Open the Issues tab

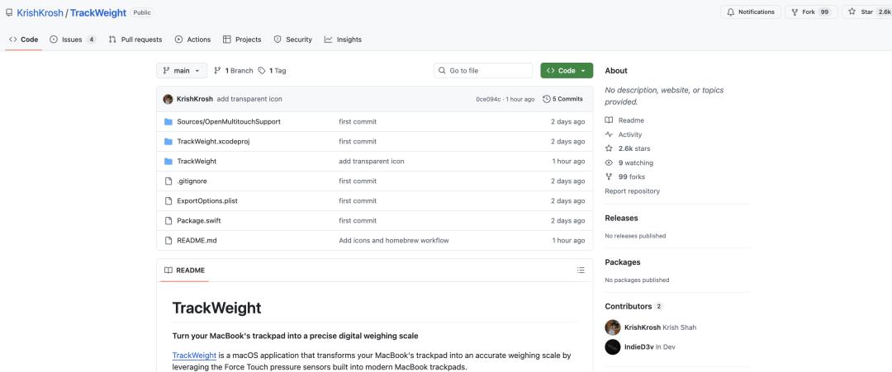(x=72, y=40)
